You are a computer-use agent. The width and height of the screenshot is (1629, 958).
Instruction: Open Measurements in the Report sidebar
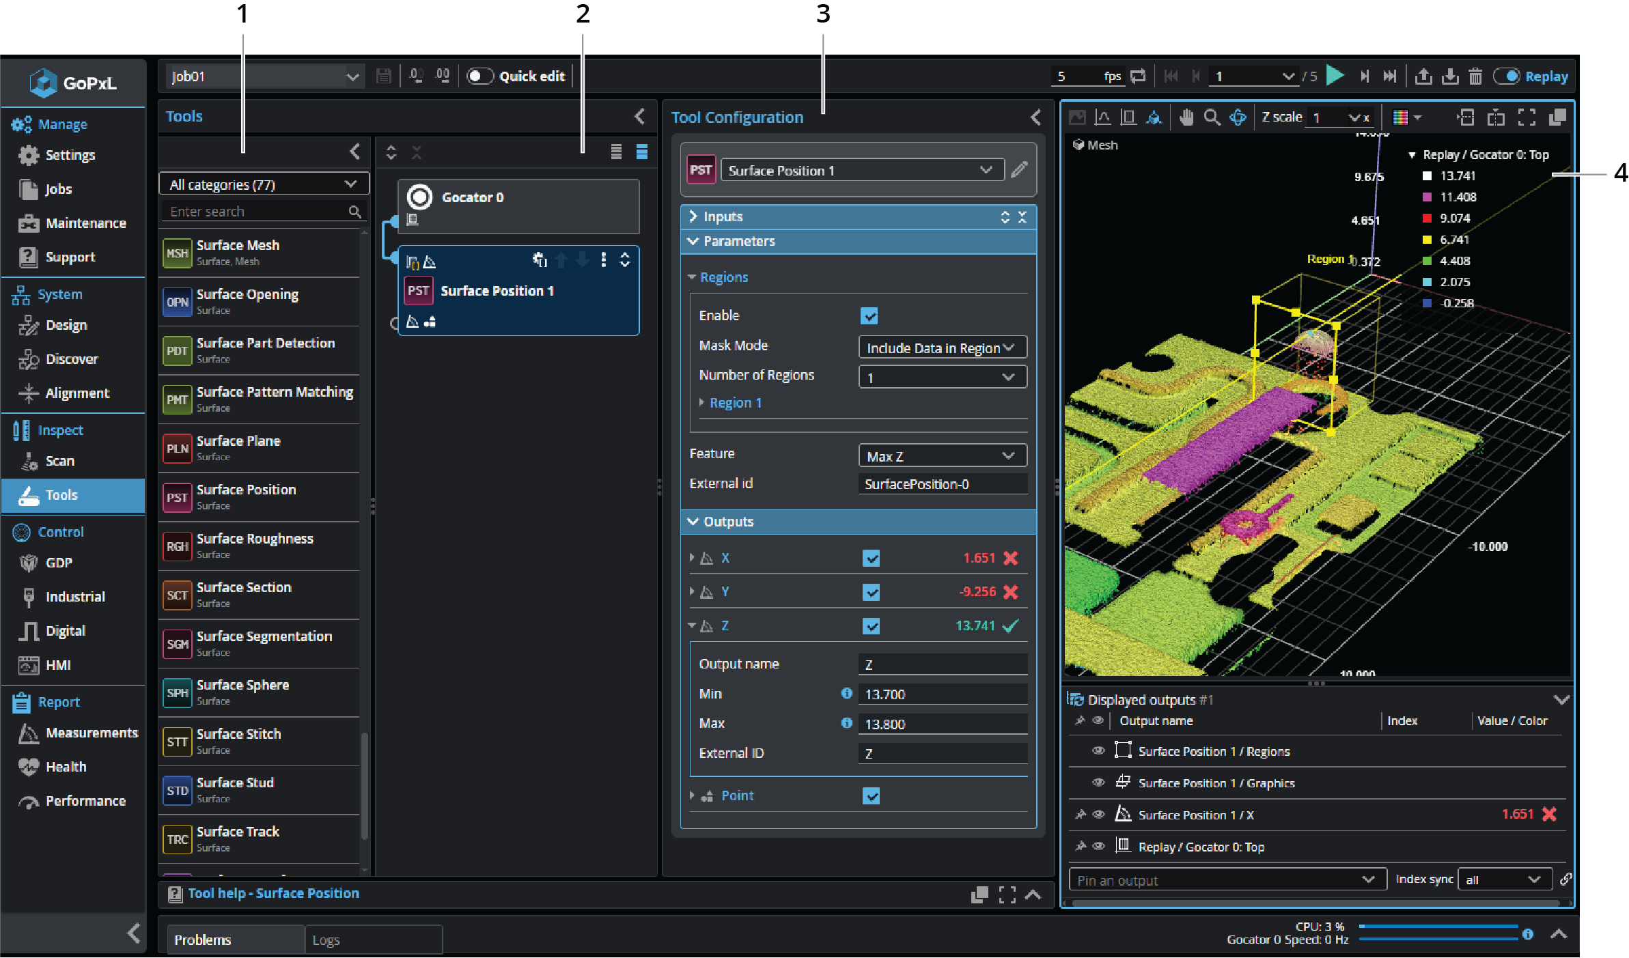click(92, 733)
